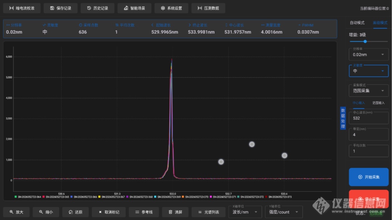Open 历史记录 history records

click(x=98, y=8)
